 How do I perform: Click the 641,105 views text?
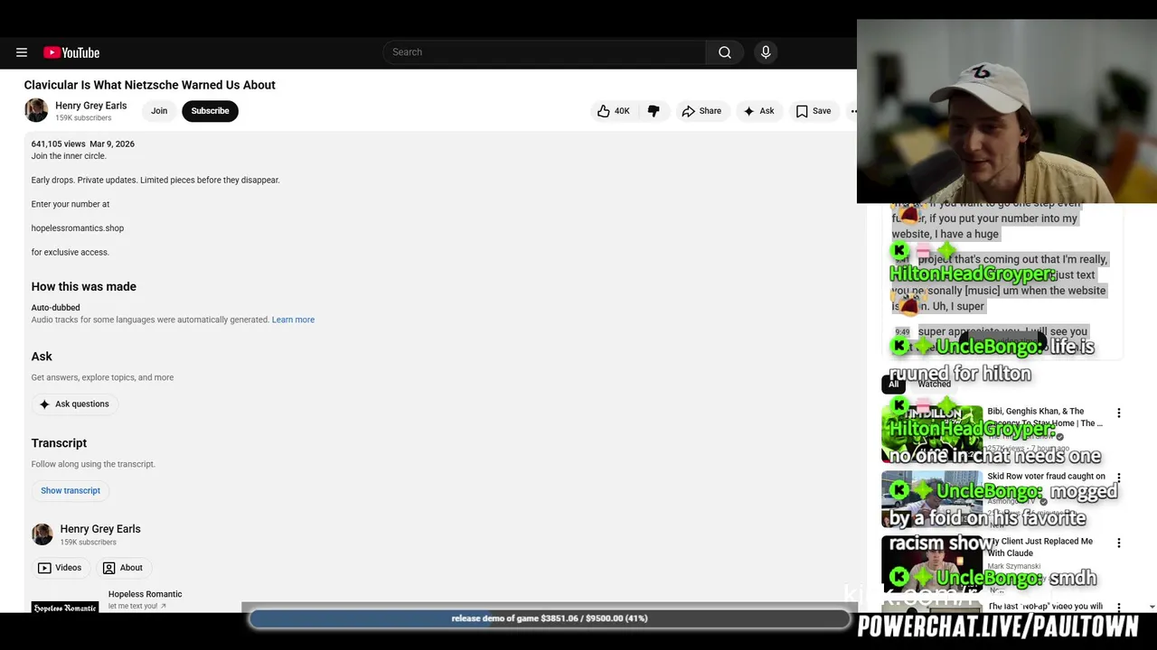[x=58, y=144]
